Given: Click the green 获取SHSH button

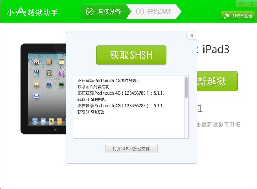Looking at the screenshot, I should [x=131, y=55].
